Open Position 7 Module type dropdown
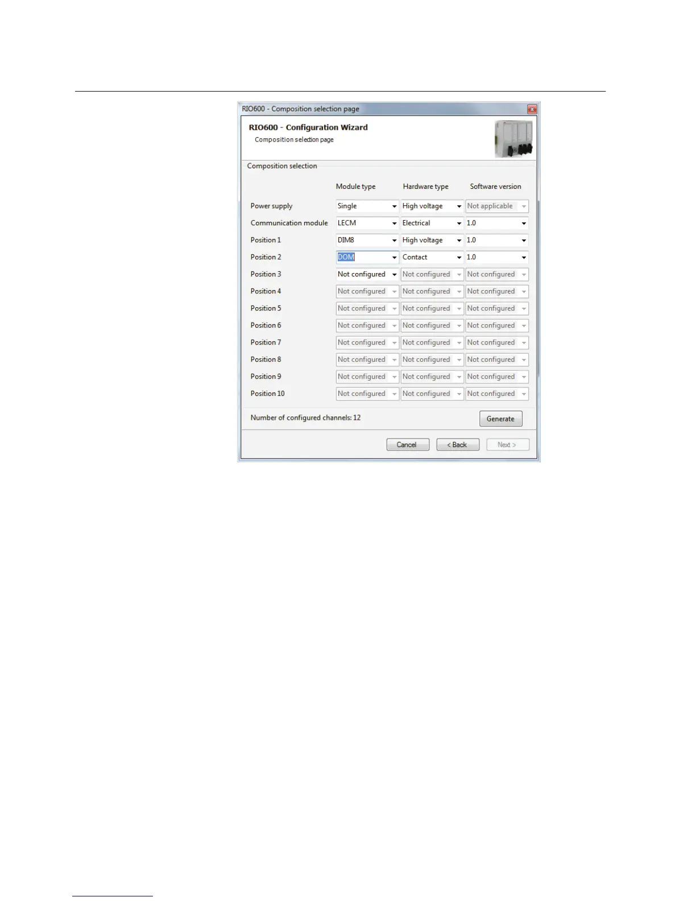The height and width of the screenshot is (901, 696). pyautogui.click(x=367, y=342)
